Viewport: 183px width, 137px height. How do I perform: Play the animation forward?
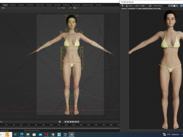[x=73, y=122]
